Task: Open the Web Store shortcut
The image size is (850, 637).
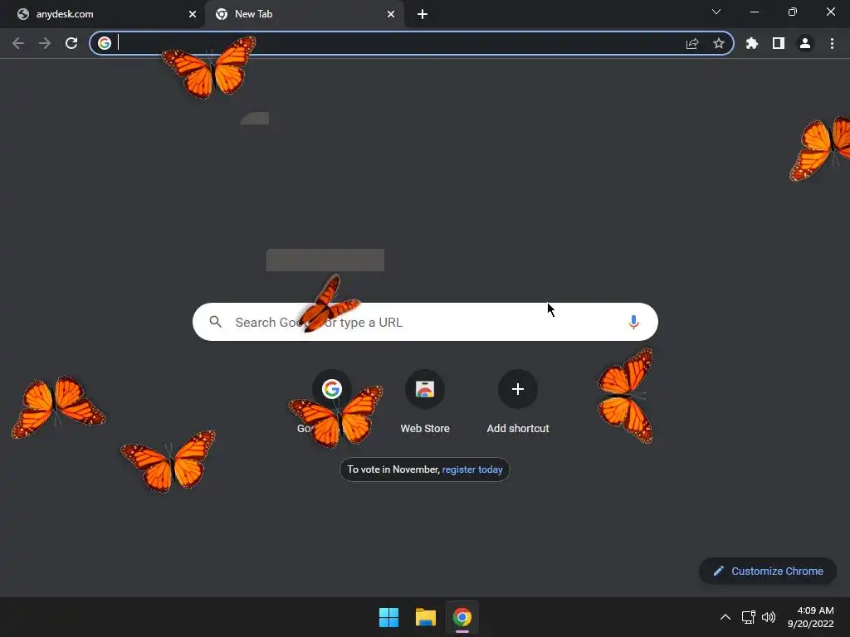Action: (425, 401)
